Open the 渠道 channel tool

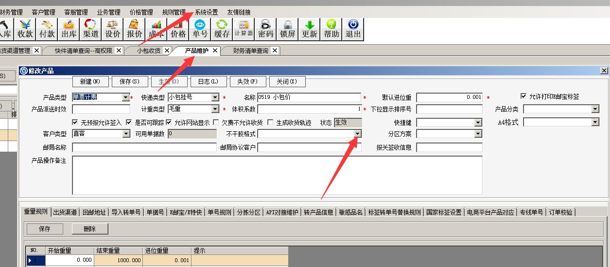point(91,29)
